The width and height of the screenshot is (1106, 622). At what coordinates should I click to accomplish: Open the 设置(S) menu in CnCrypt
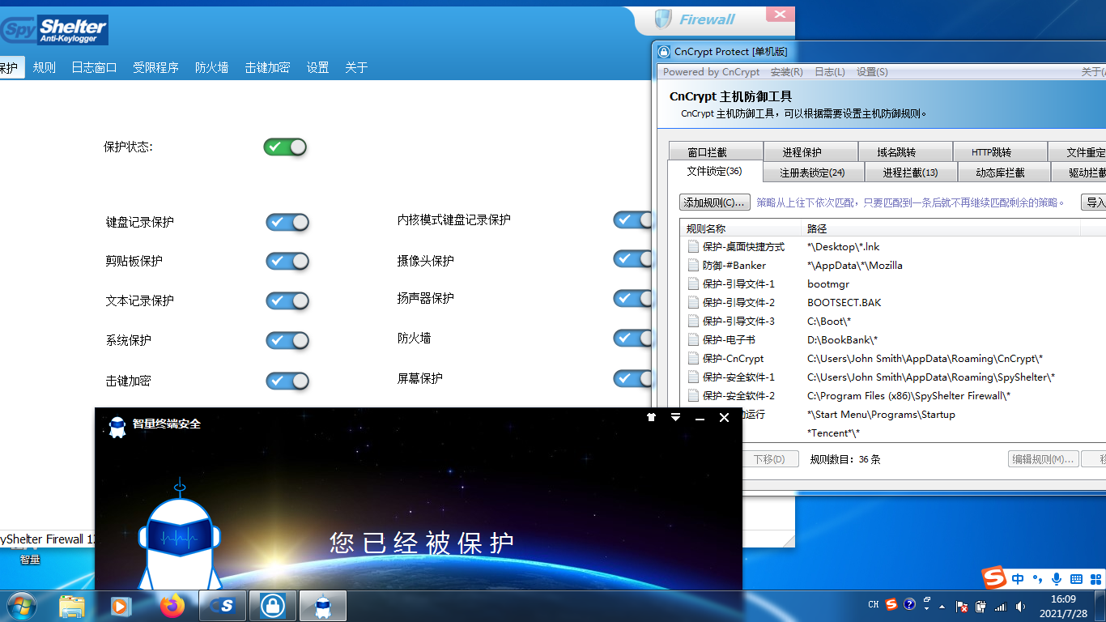[872, 72]
